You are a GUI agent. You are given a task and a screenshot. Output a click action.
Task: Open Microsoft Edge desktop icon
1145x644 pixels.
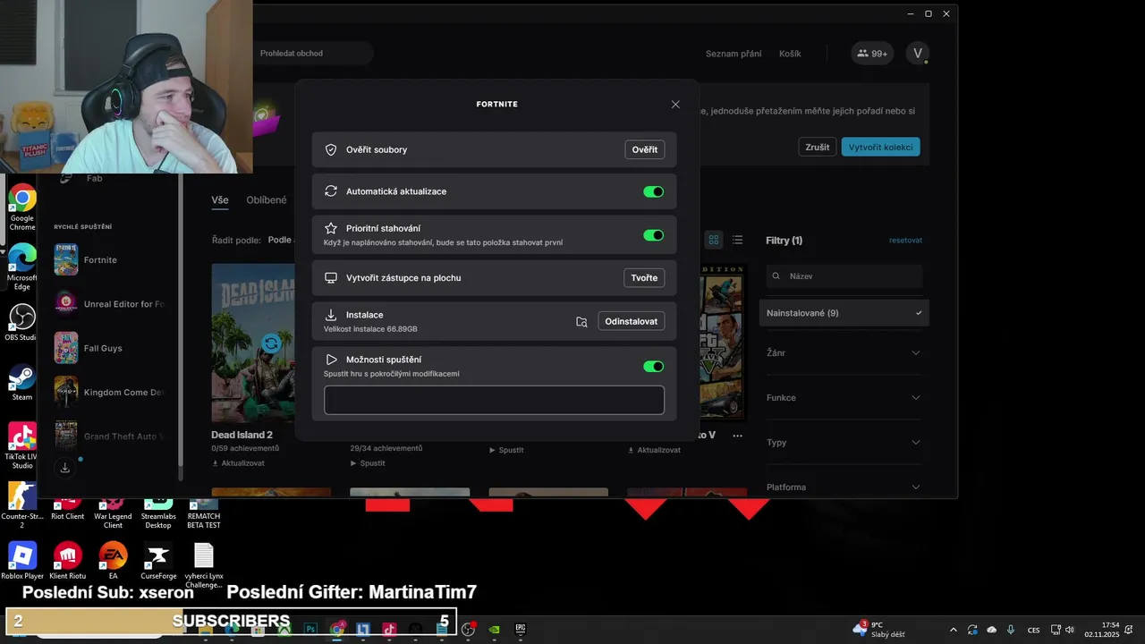[22, 267]
